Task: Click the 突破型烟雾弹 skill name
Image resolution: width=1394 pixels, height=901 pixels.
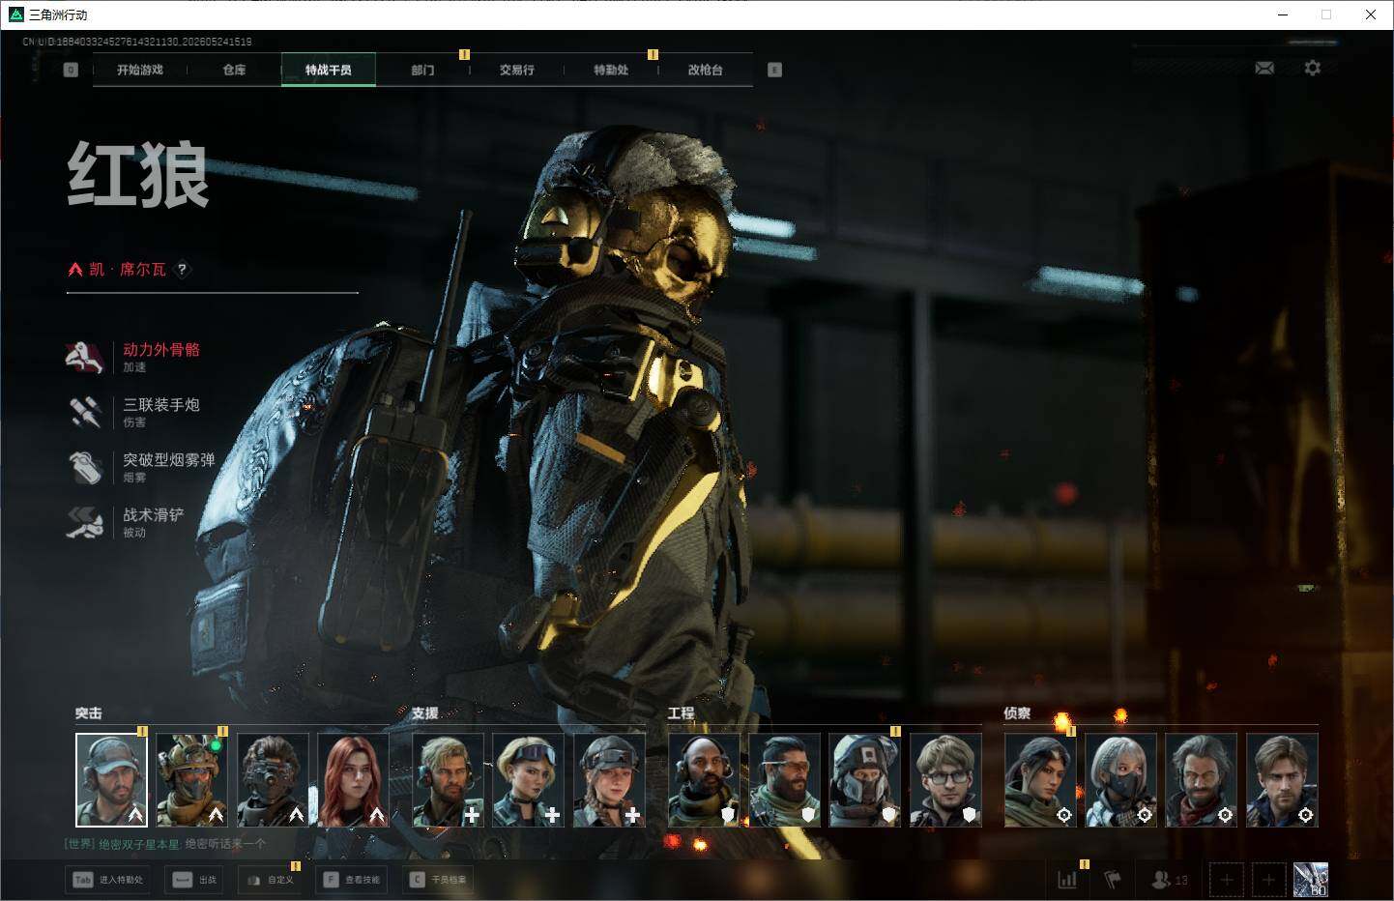Action: [x=169, y=460]
